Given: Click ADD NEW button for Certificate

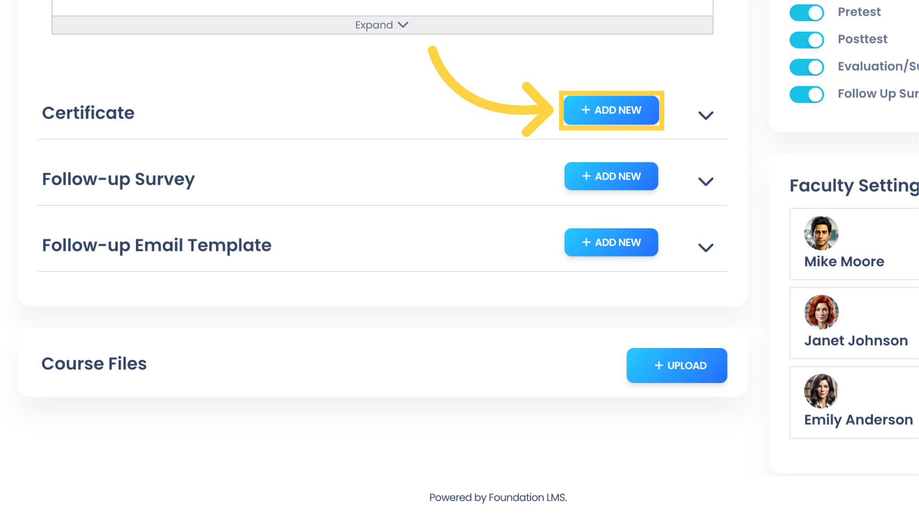Looking at the screenshot, I should 610,110.
